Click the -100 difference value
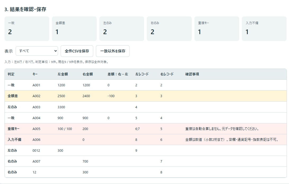Viewport: 289px width, 184px height. [x=111, y=96]
